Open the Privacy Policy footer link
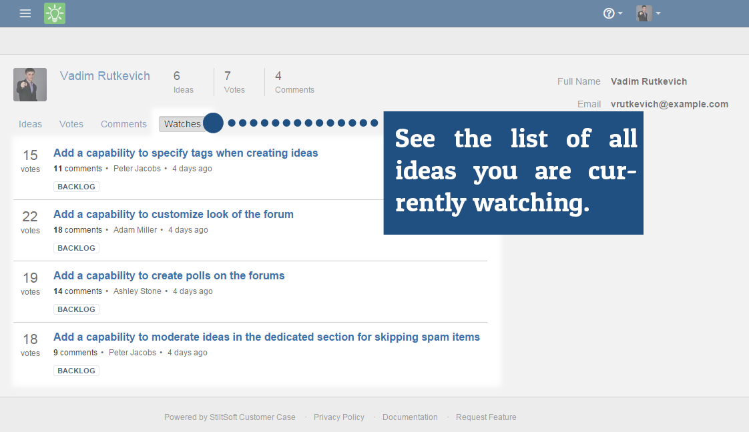 339,417
